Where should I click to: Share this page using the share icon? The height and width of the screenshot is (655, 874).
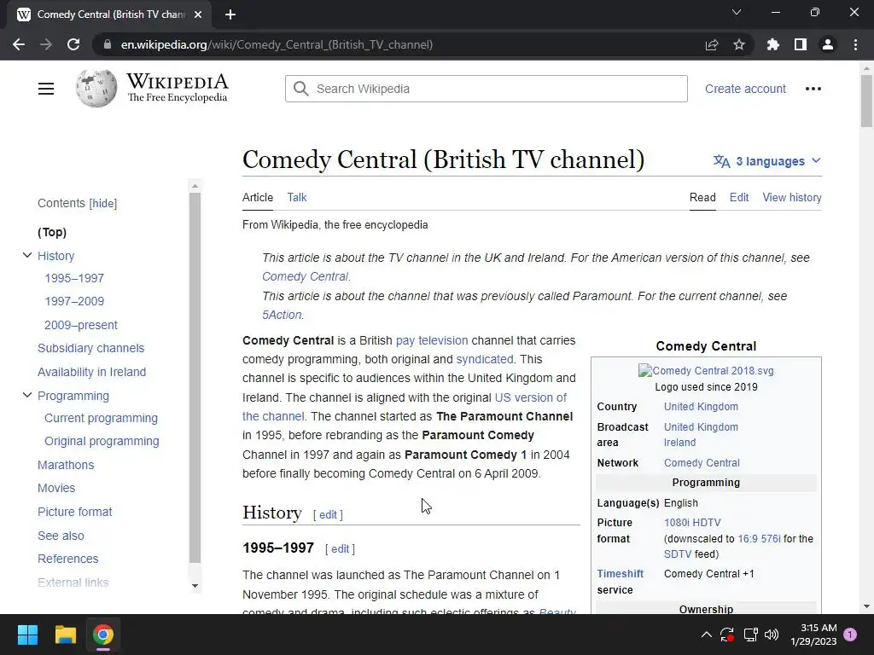point(712,44)
